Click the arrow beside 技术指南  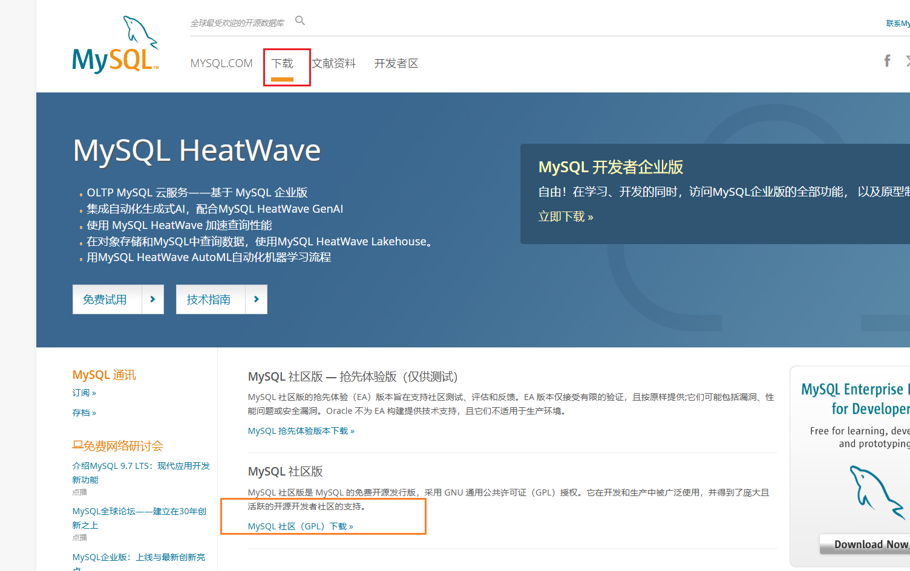256,299
